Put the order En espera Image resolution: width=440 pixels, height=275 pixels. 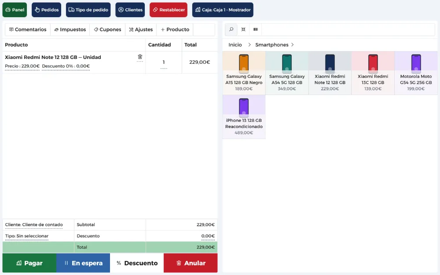83,263
